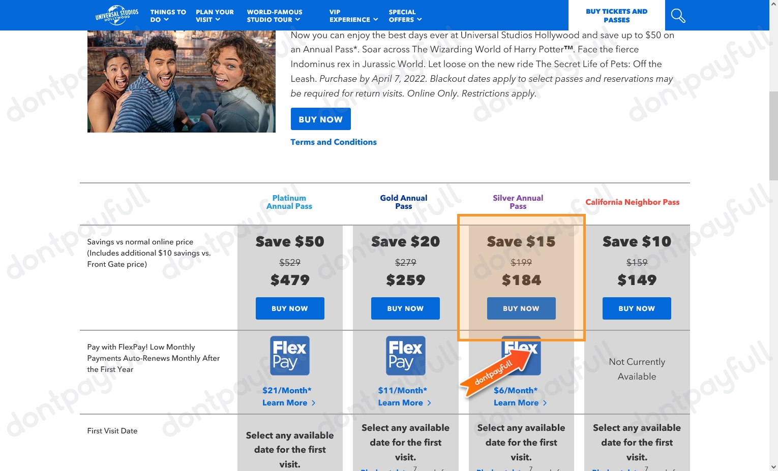Select the California Neighbor Pass header

pyautogui.click(x=633, y=202)
